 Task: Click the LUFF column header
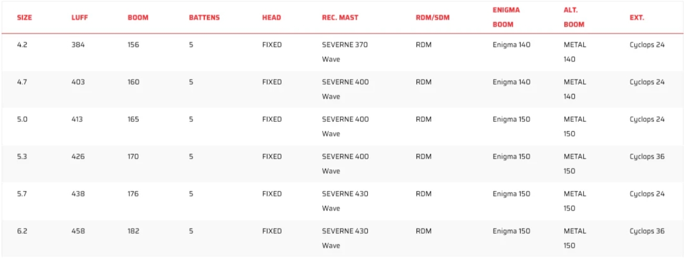[x=79, y=17]
